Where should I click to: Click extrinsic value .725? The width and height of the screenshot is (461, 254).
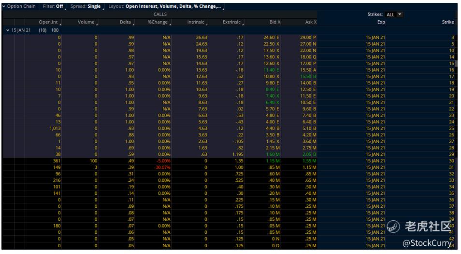click(x=238, y=174)
